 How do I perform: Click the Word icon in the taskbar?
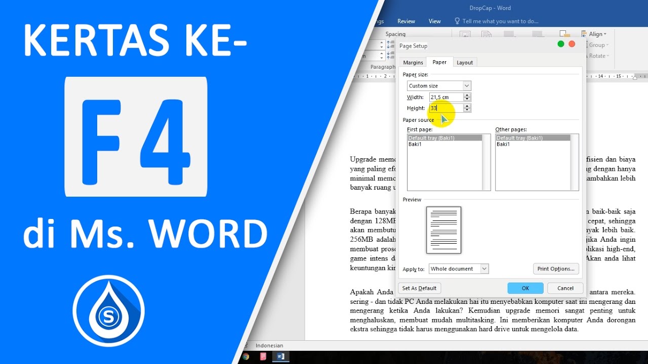point(280,357)
